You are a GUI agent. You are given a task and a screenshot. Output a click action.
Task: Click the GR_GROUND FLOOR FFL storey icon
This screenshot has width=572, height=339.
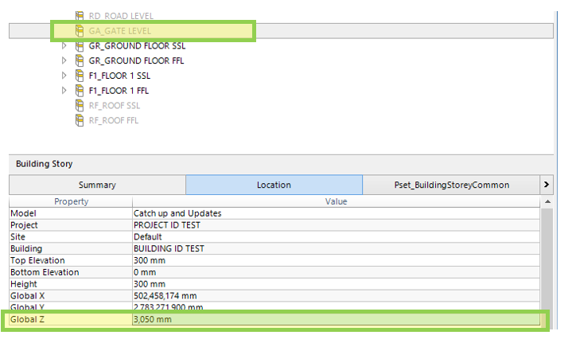[x=80, y=60]
